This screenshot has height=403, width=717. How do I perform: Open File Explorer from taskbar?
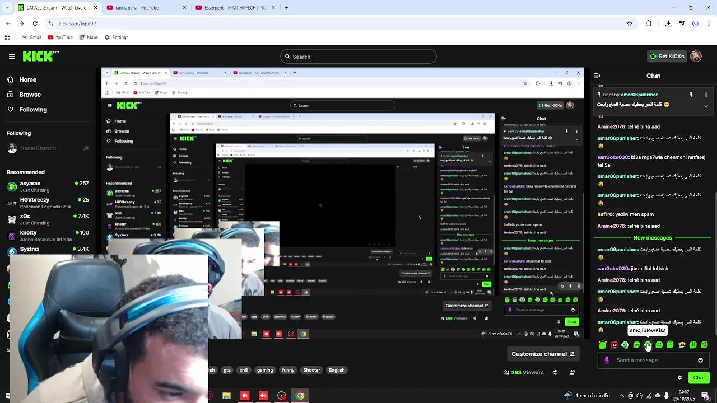226,396
